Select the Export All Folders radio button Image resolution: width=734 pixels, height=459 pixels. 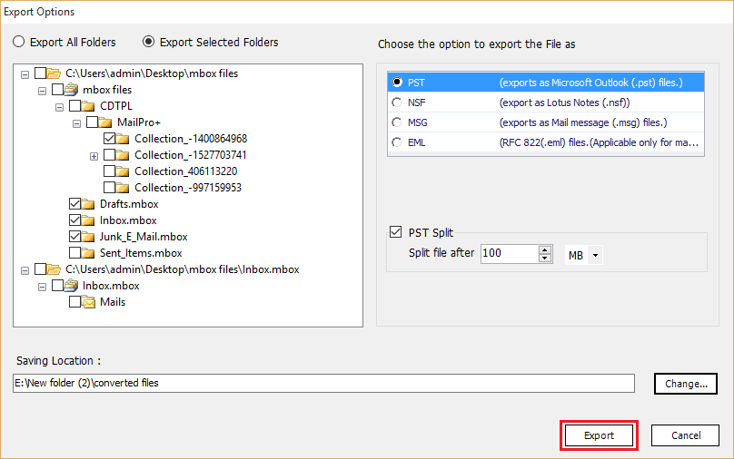[x=19, y=42]
